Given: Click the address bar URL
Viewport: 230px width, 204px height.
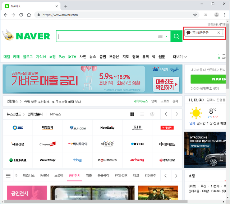Looking at the screenshot, I should coord(60,15).
